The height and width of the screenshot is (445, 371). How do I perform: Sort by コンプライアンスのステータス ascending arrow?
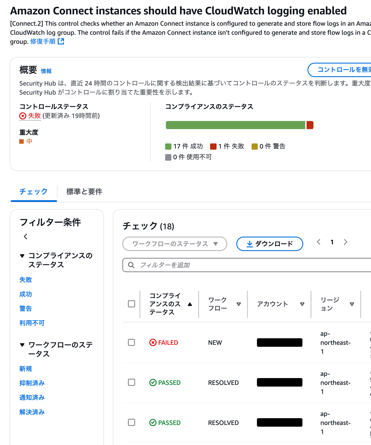coord(190,304)
